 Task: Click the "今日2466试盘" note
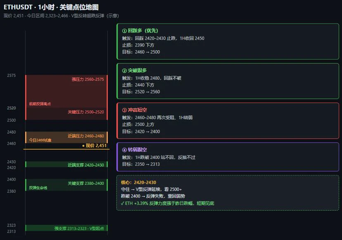coord(40,140)
